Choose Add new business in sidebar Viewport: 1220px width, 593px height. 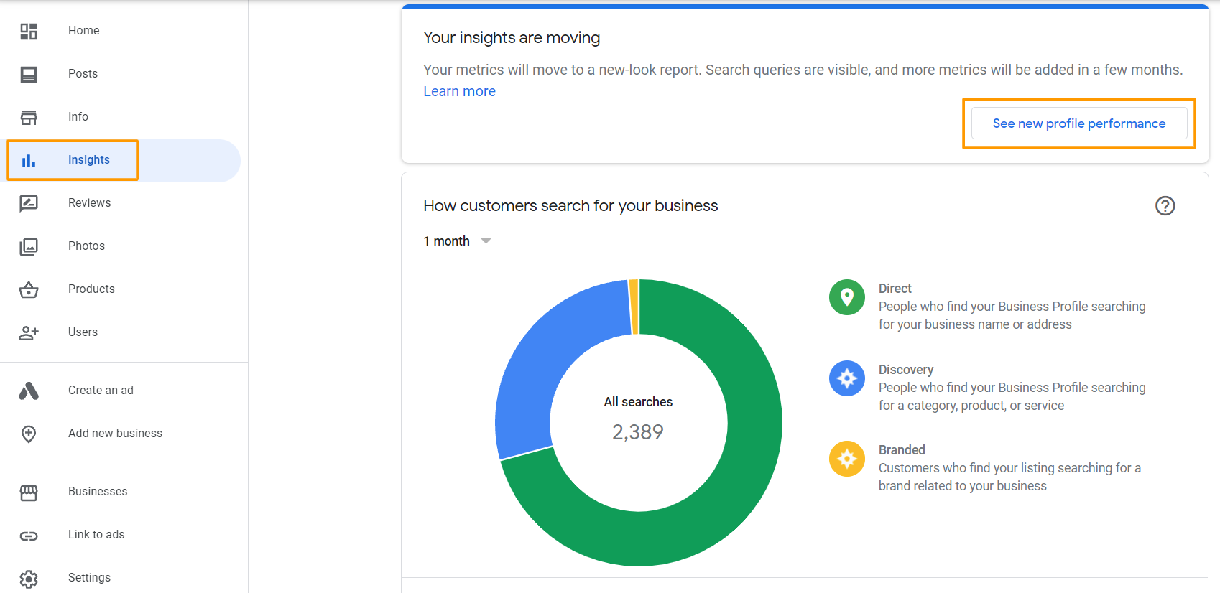115,434
